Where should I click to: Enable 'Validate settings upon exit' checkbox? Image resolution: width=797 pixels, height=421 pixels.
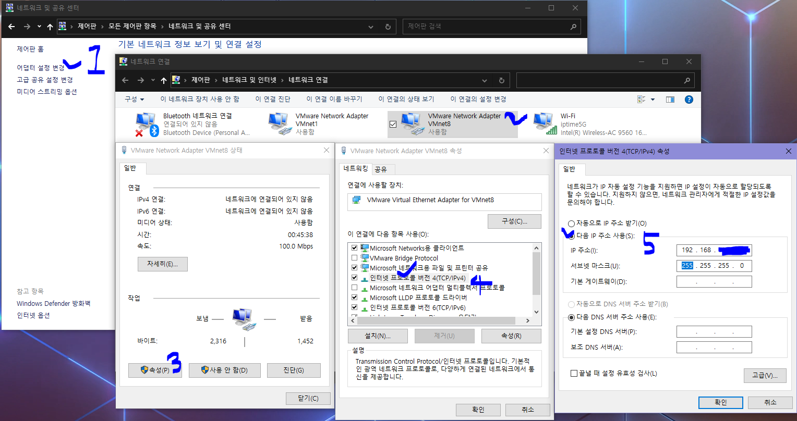pos(574,374)
